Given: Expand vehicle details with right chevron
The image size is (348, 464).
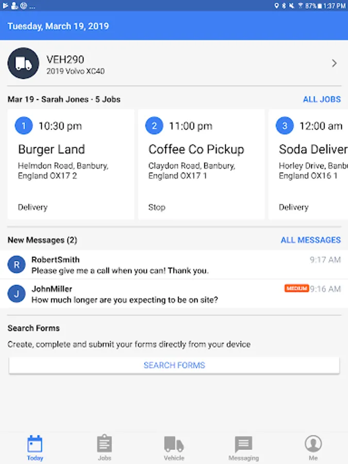Looking at the screenshot, I should tap(334, 63).
